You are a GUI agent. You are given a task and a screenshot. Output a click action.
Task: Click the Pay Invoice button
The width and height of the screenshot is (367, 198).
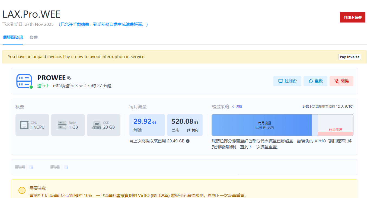coord(349,57)
